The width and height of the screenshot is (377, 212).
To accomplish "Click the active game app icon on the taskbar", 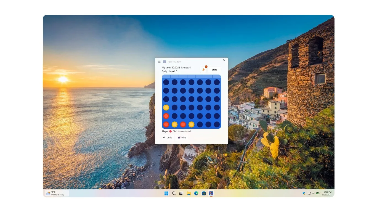I will coord(211,194).
